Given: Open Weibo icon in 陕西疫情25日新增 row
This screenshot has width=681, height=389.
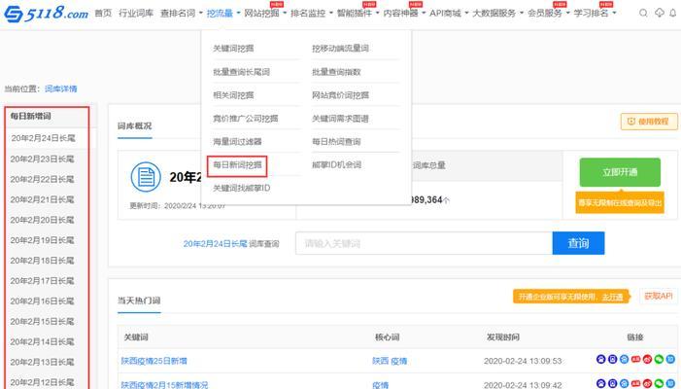Looking at the screenshot, I should click(648, 359).
